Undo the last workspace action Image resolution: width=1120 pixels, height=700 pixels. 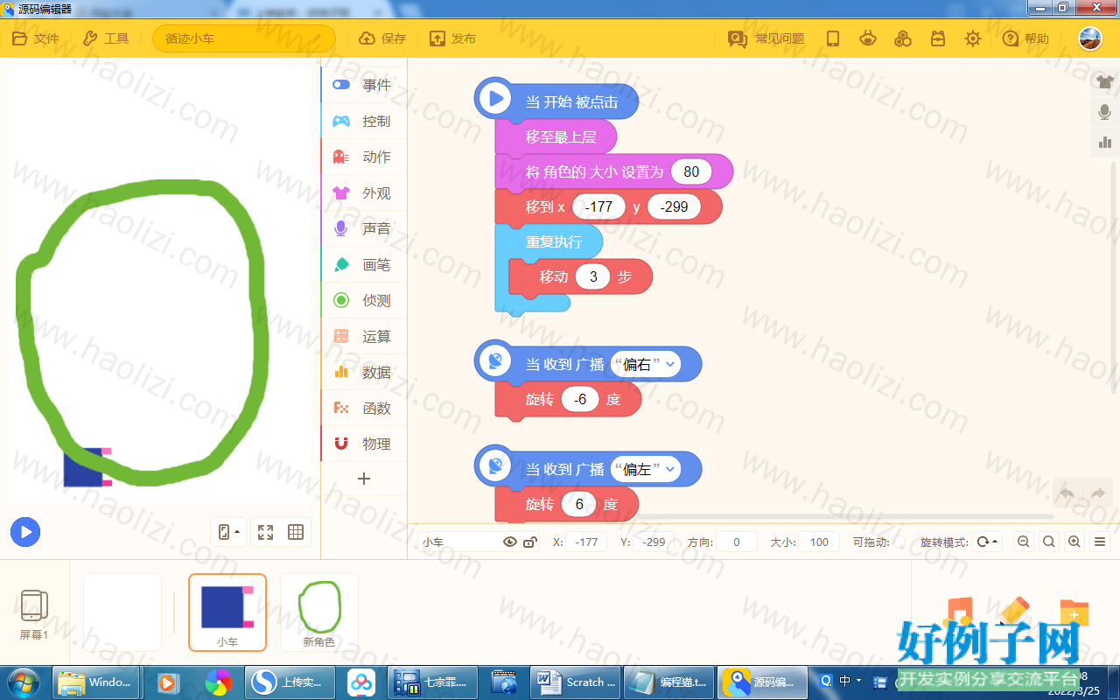(x=1067, y=493)
